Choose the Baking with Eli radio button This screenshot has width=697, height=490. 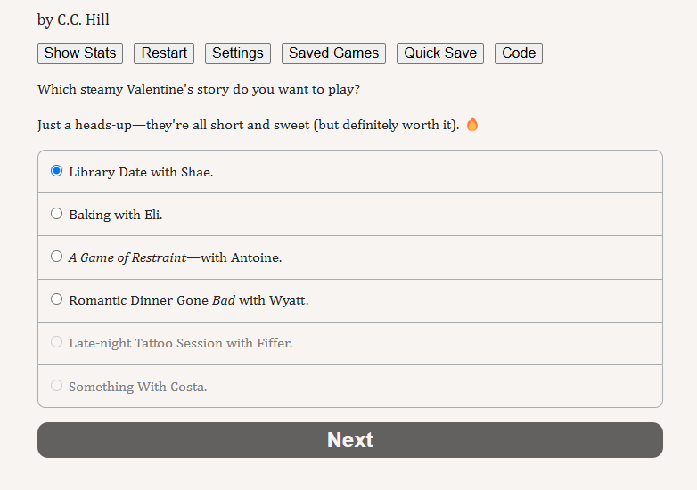(x=56, y=214)
